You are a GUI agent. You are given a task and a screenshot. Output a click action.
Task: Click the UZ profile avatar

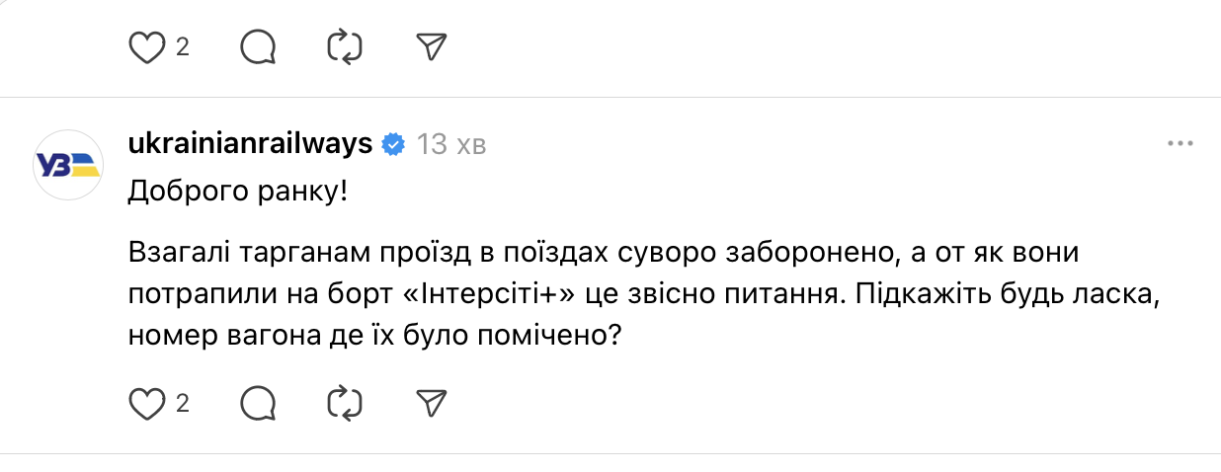68,166
